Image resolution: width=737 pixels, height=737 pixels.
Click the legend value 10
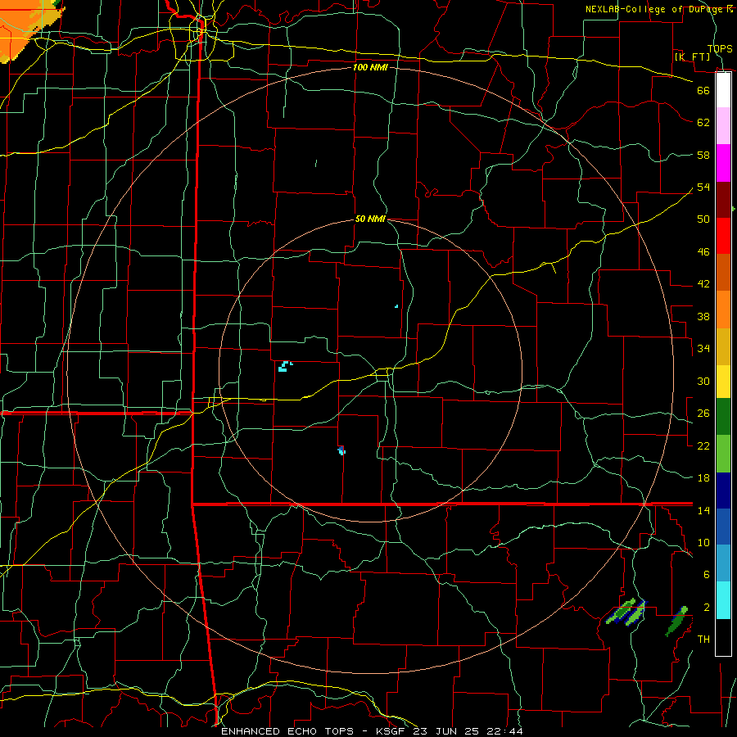point(703,542)
